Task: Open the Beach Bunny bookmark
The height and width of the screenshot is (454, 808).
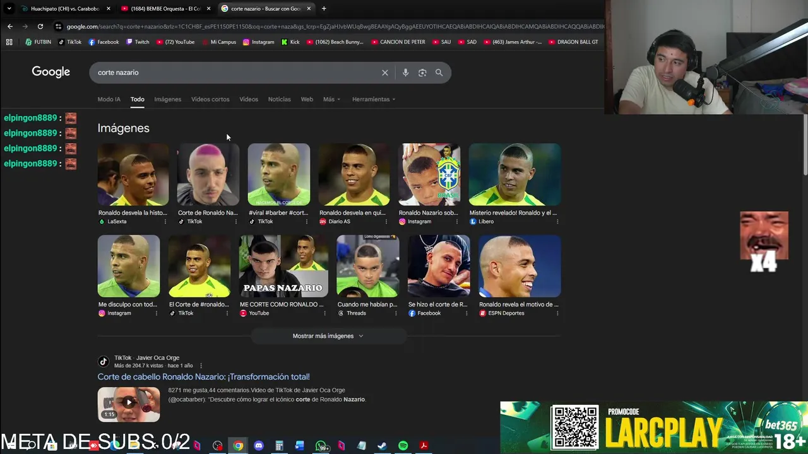Action: click(x=335, y=42)
